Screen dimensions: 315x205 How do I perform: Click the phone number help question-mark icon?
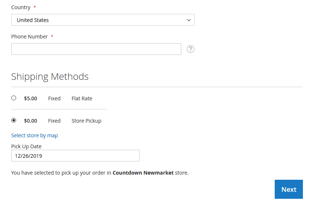tap(190, 49)
